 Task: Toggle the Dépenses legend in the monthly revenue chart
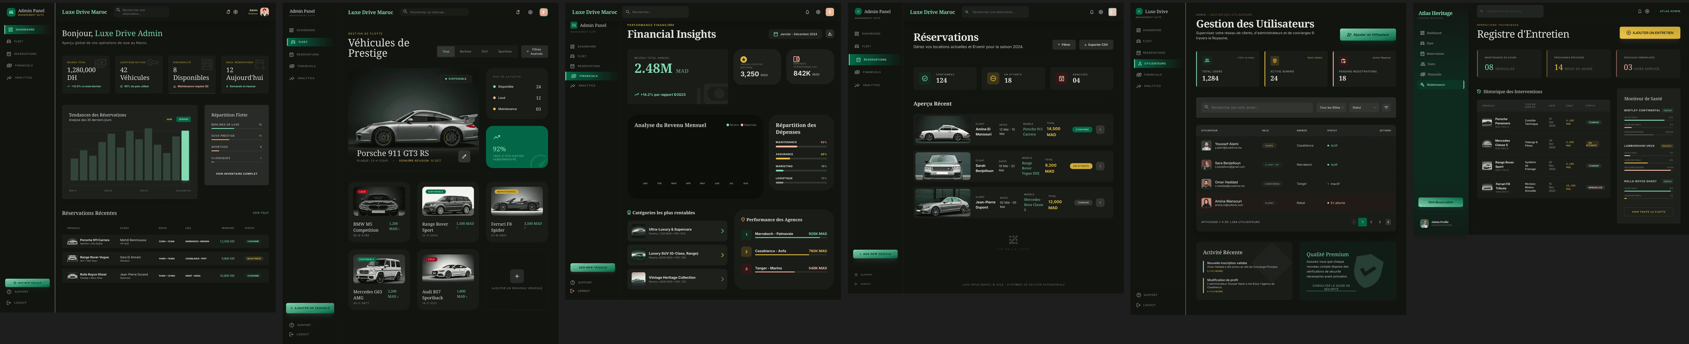coord(748,125)
